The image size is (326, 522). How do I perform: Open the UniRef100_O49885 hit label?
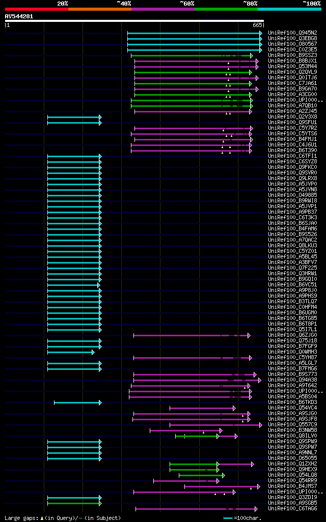coord(293,195)
